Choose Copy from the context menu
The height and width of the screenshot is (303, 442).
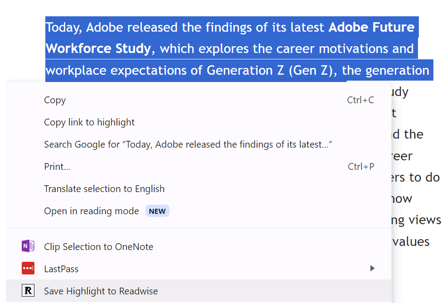(x=55, y=100)
